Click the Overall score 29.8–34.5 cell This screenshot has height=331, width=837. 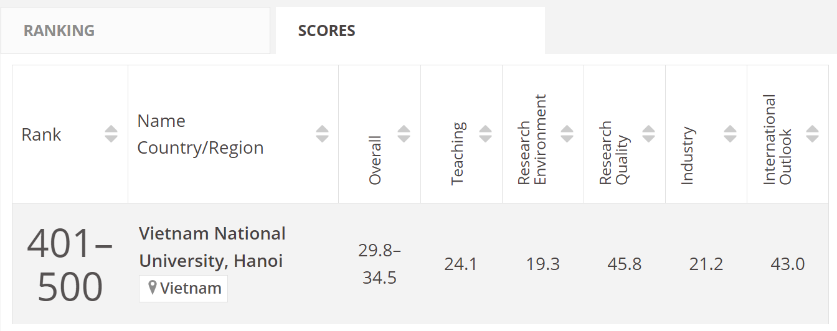379,264
